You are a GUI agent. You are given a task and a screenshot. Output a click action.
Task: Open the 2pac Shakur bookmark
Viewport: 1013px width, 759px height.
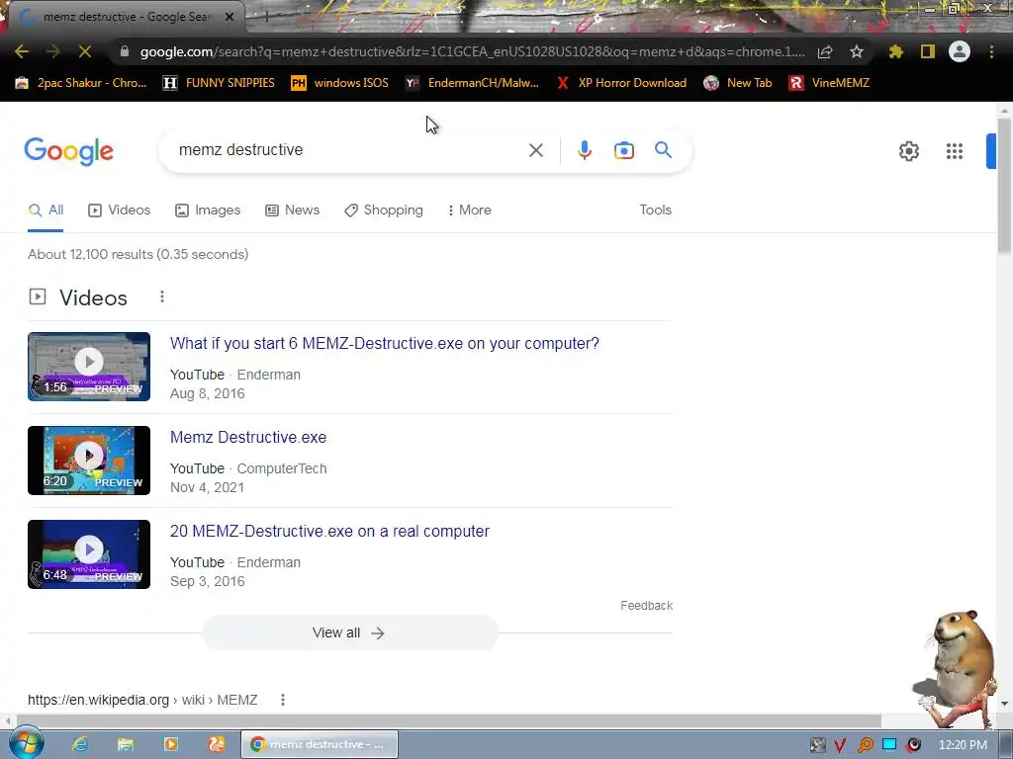[x=81, y=83]
